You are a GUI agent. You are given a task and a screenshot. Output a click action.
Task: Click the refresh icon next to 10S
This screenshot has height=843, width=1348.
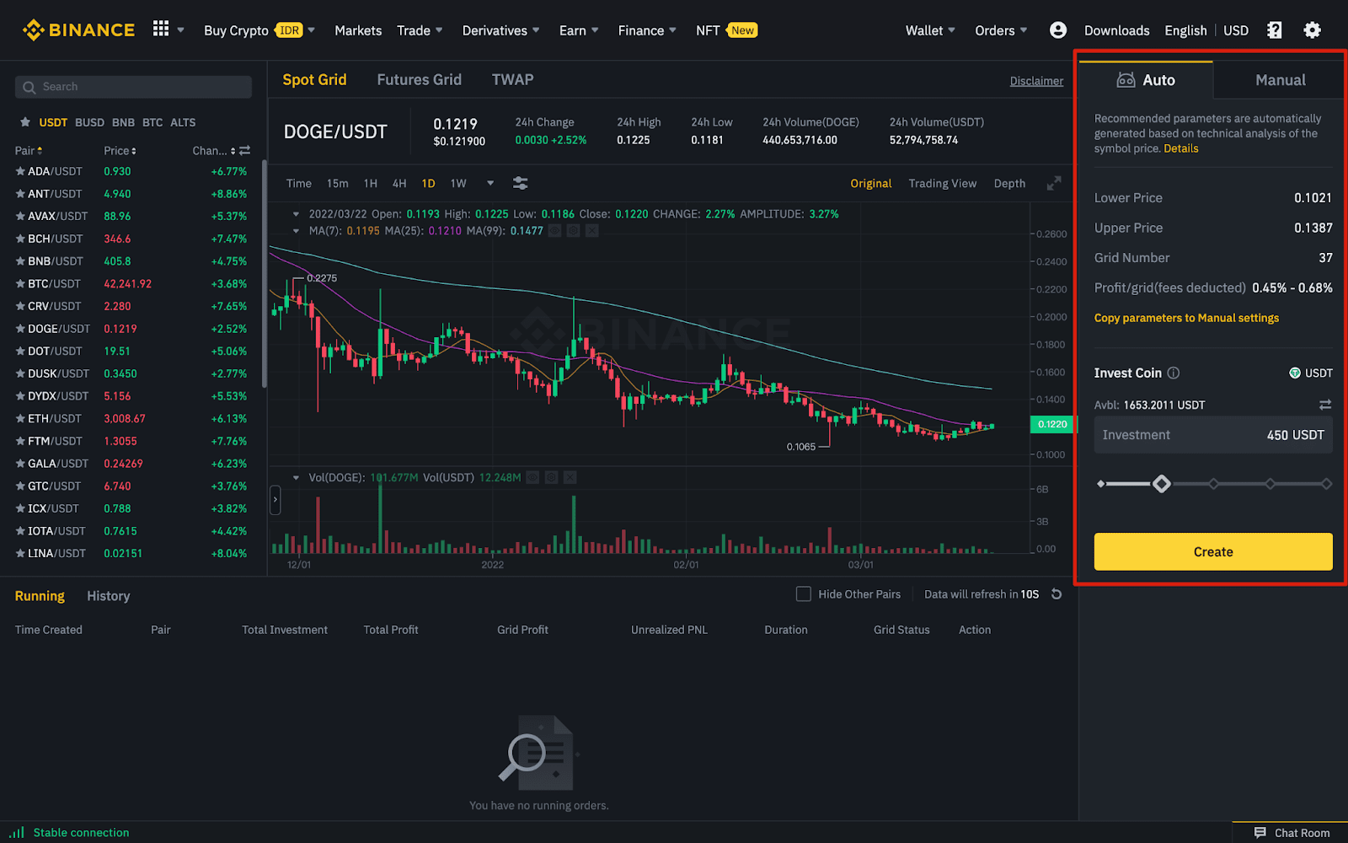click(1056, 594)
